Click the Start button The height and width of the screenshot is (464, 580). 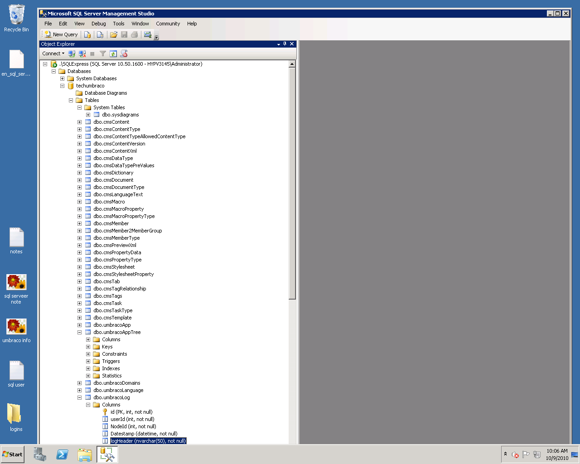13,454
